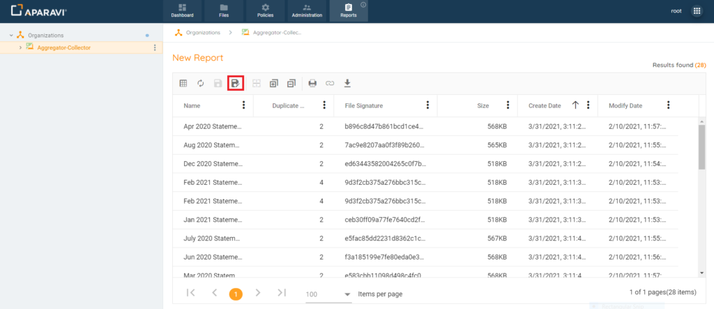Click the 565KB size cell
Image resolution: width=714 pixels, height=309 pixels.
496,145
